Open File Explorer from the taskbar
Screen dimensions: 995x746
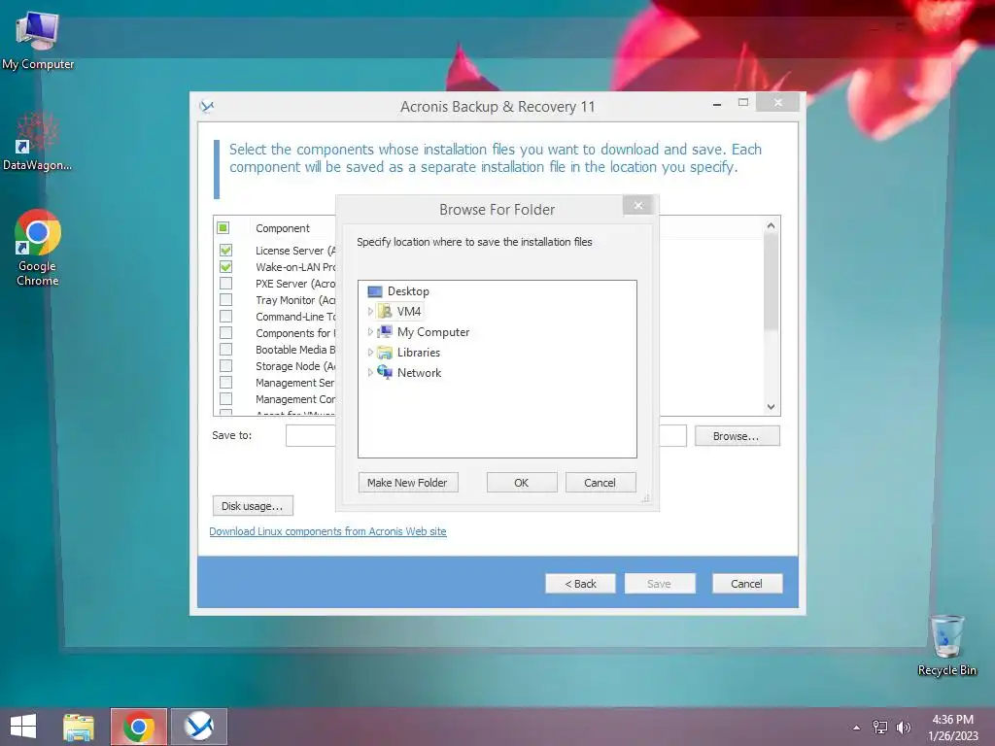click(79, 727)
